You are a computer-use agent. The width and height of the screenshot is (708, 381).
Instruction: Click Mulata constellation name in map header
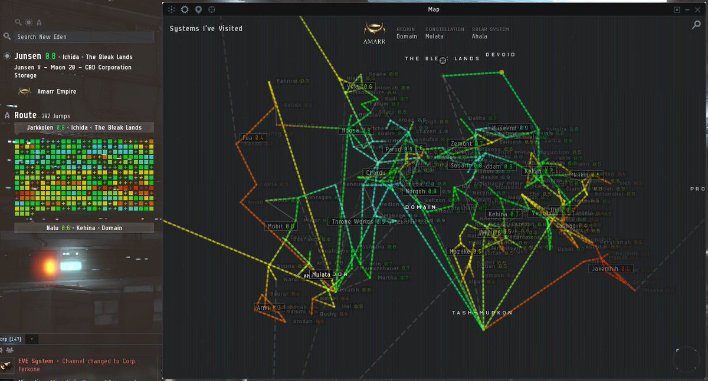pos(434,37)
